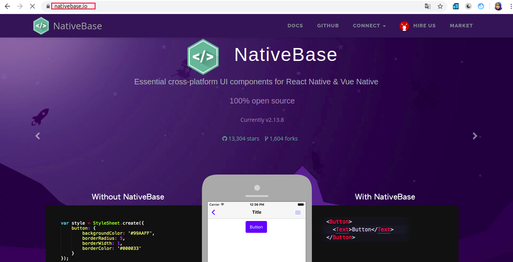Open the 1,604 forks link
Viewport: 513px width, 262px height.
click(281, 139)
